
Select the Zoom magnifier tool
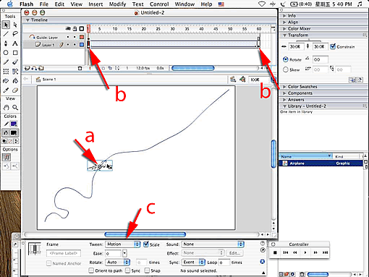point(15,107)
